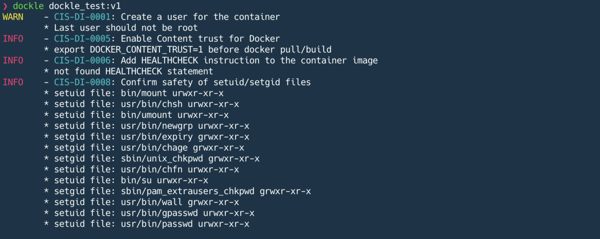The height and width of the screenshot is (239, 600).
Task: Select the CIS-DI-0006 checkpoint code
Action: point(82,60)
